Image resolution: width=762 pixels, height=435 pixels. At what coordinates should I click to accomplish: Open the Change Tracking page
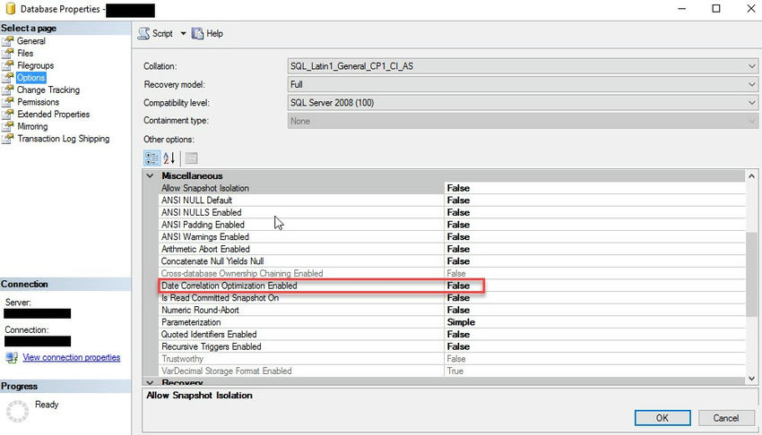48,90
